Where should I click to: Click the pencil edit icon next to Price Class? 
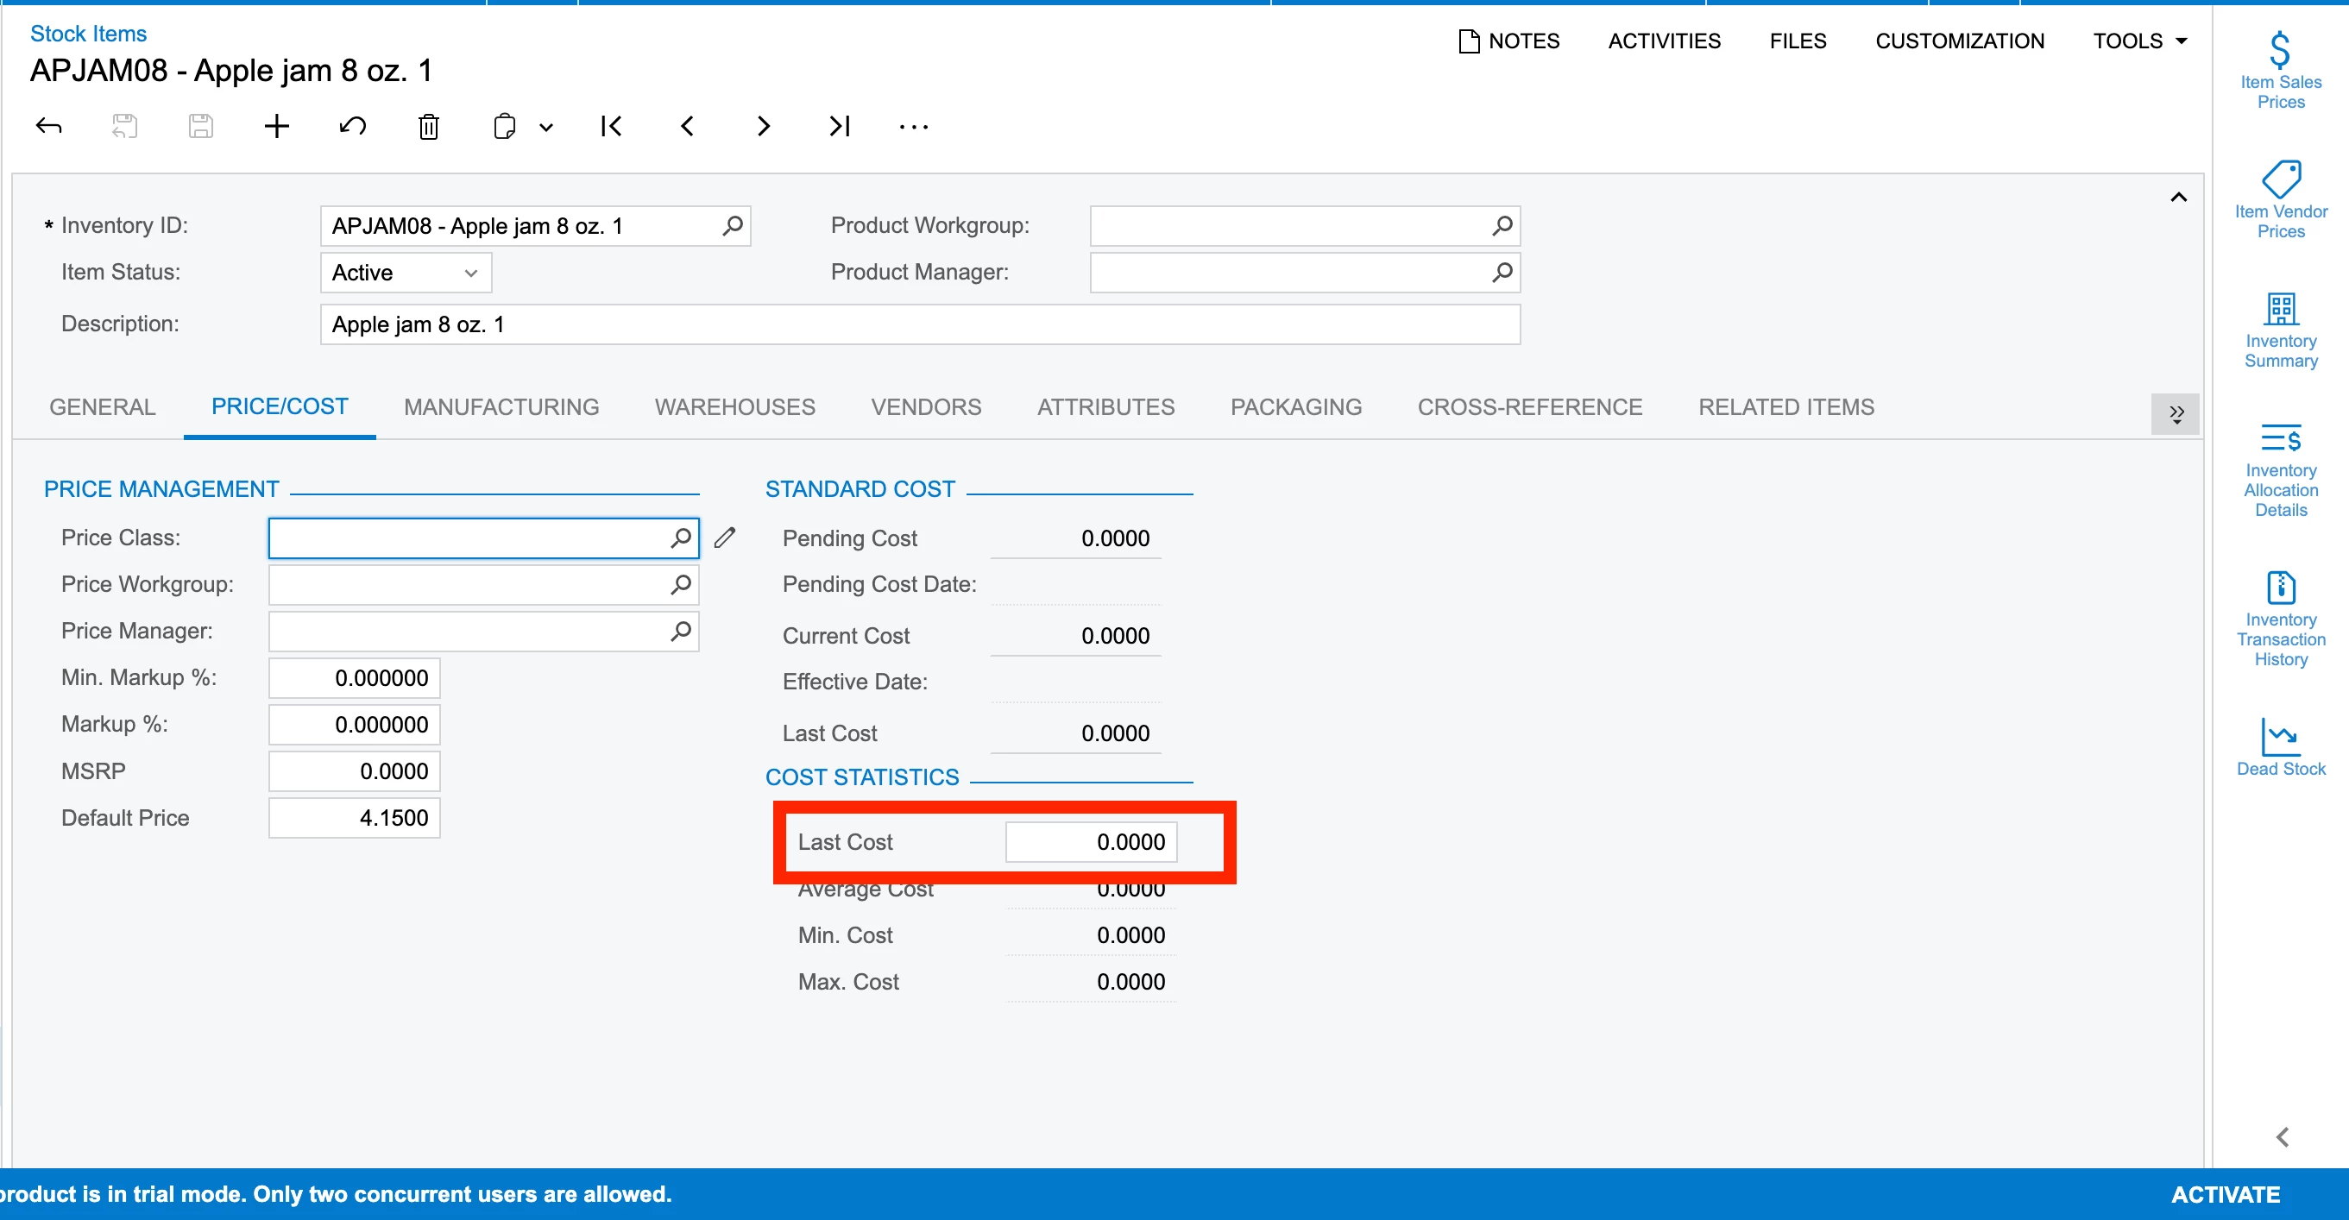click(x=725, y=538)
